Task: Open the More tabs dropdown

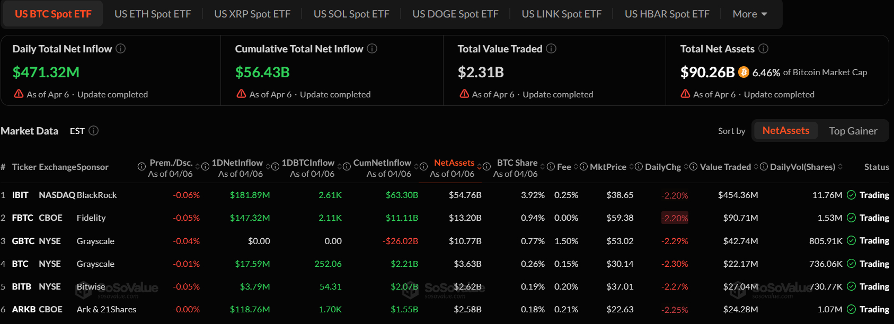Action: tap(749, 14)
